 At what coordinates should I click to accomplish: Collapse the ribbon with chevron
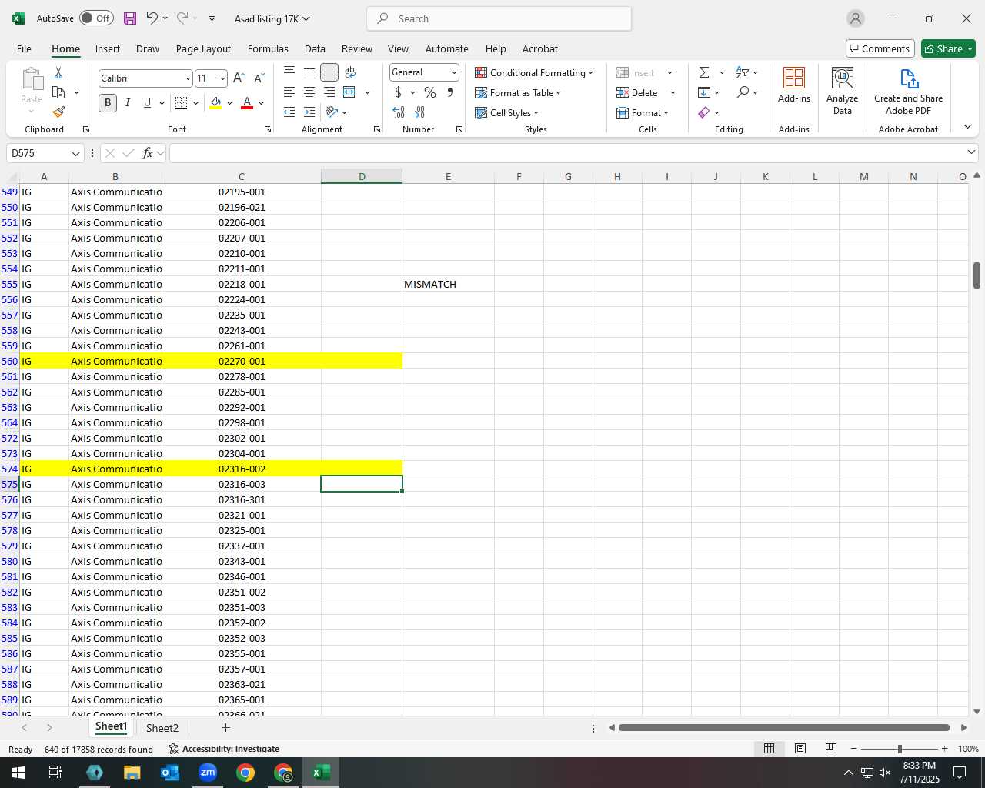(x=967, y=127)
